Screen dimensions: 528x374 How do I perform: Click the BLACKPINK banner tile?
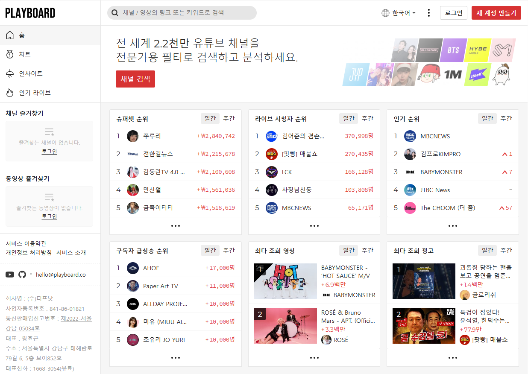coord(428,50)
